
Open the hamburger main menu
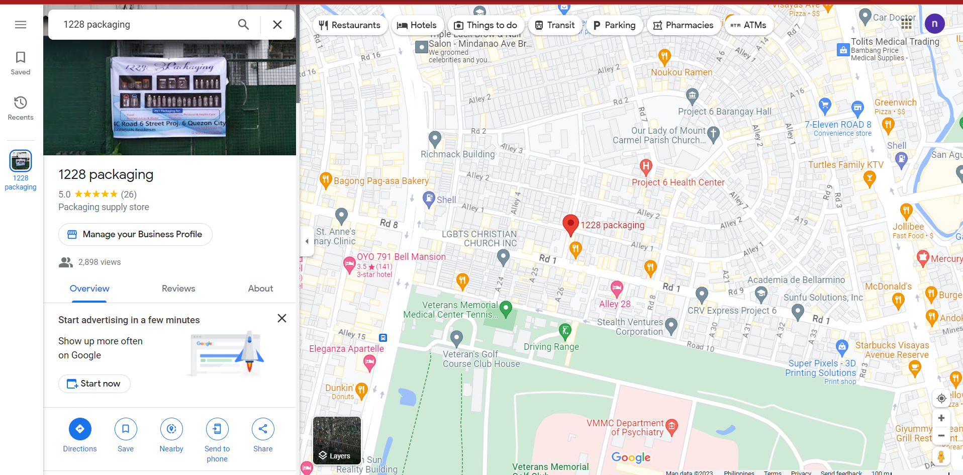point(21,25)
